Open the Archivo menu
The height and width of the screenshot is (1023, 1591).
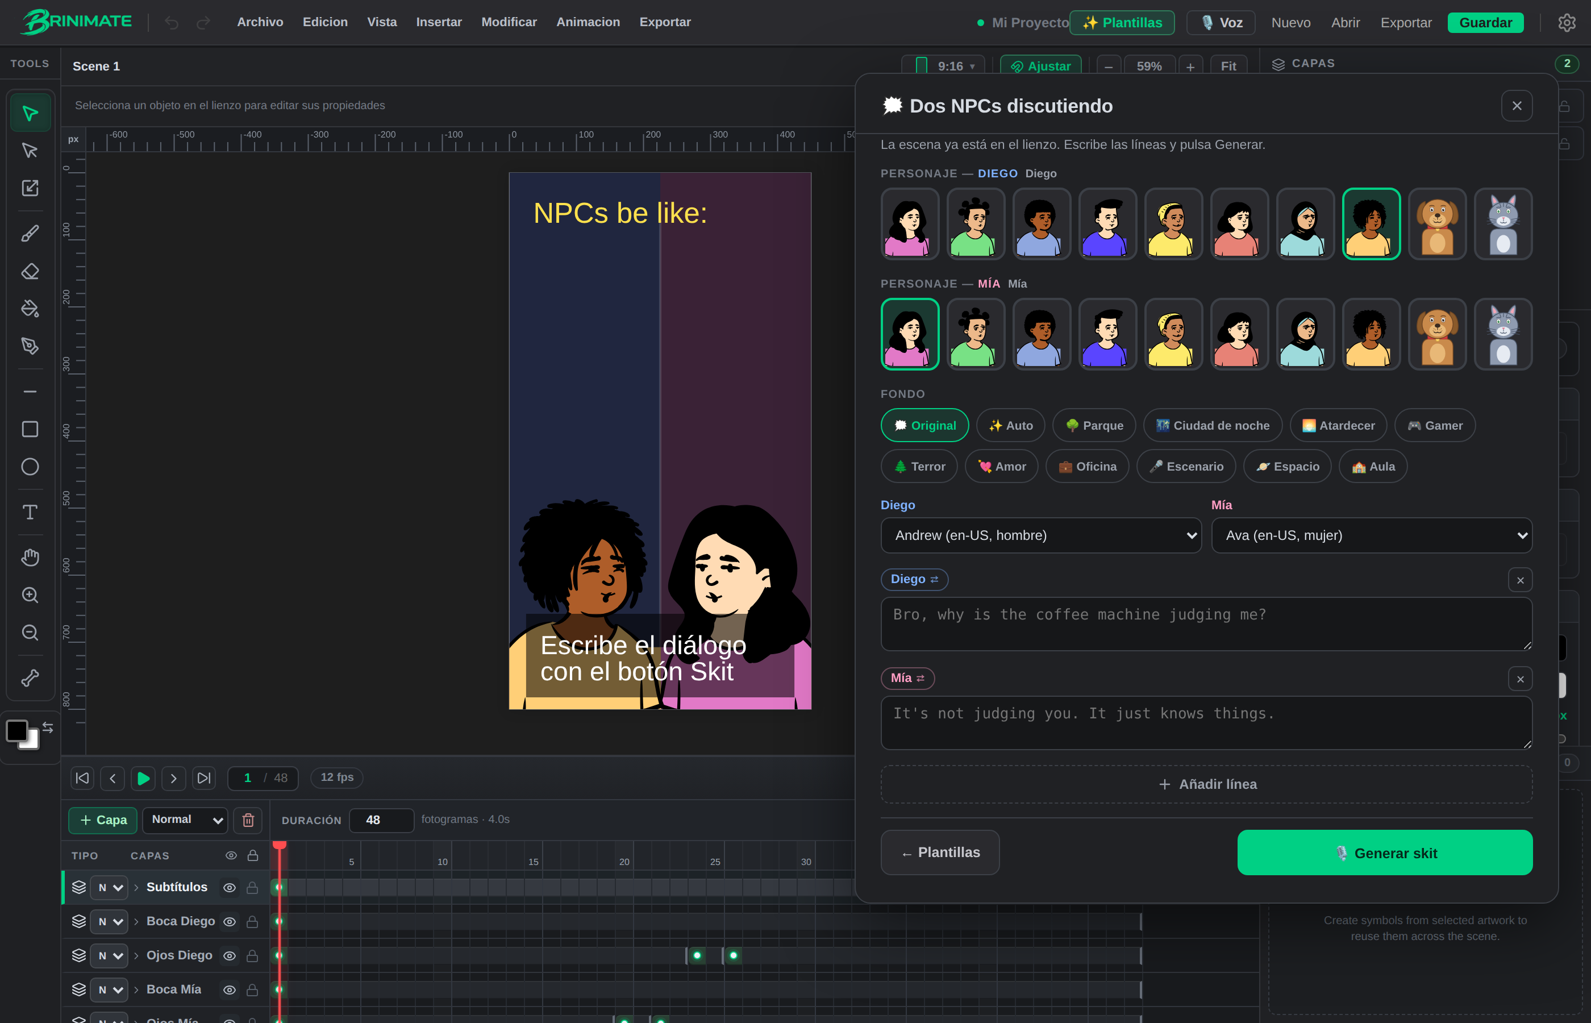(x=260, y=22)
